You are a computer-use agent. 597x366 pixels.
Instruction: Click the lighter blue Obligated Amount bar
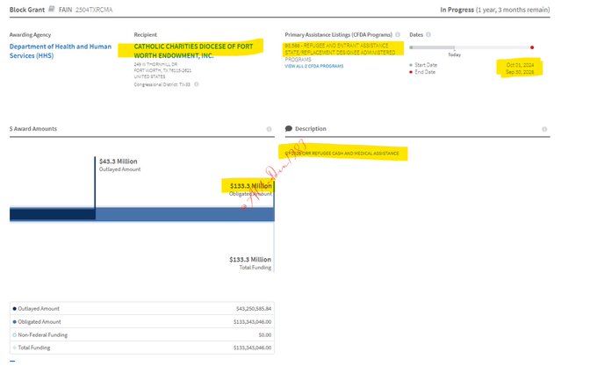pyautogui.click(x=184, y=214)
